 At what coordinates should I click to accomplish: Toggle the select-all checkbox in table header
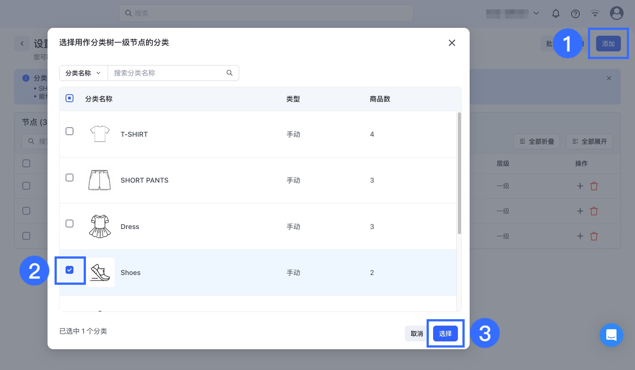(x=69, y=98)
